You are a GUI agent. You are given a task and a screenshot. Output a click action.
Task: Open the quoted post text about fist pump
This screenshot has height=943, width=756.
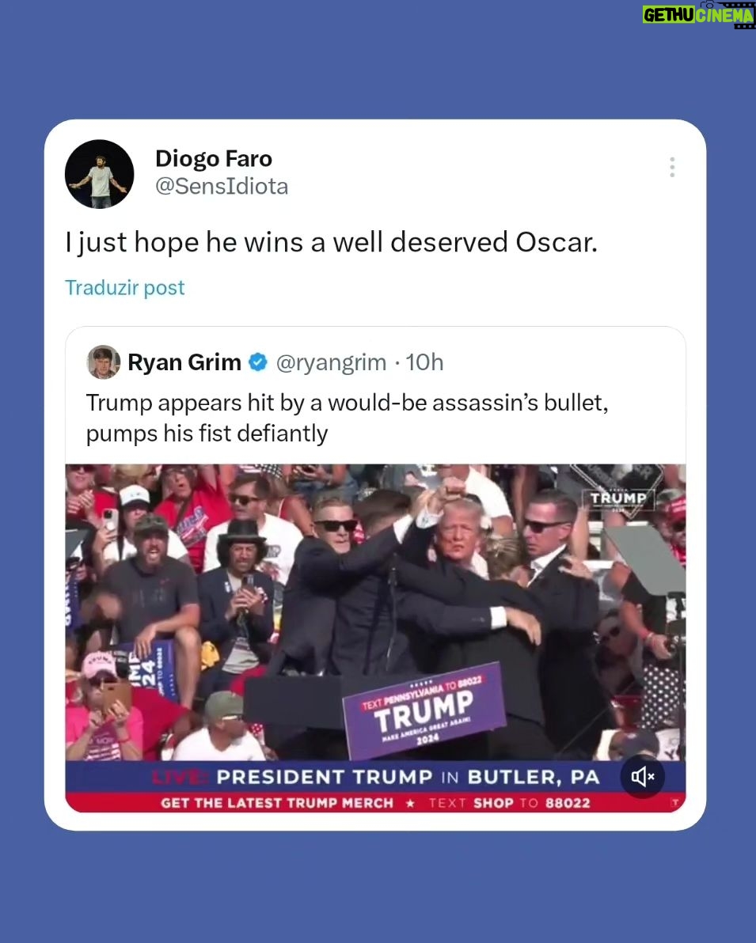pos(348,418)
